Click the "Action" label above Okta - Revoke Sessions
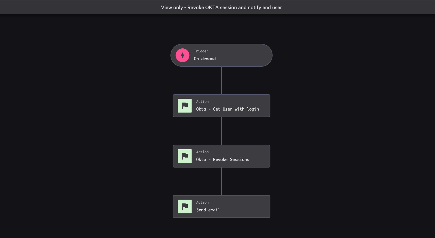Viewport: 435px width, 238px height. coord(202,152)
